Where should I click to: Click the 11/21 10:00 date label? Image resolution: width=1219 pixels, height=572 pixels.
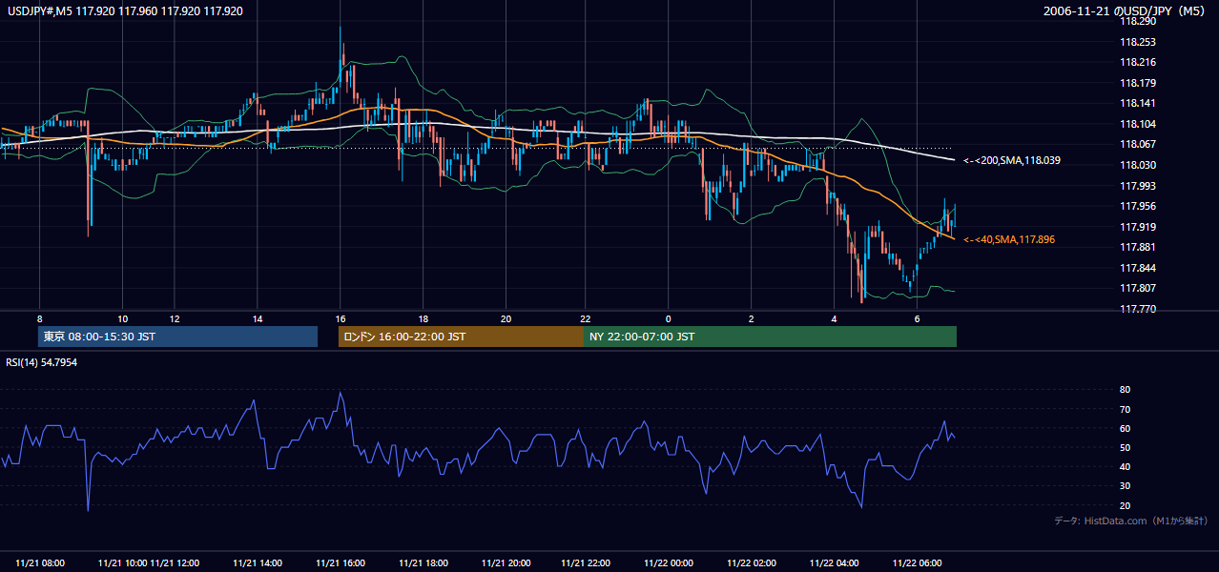click(x=123, y=563)
